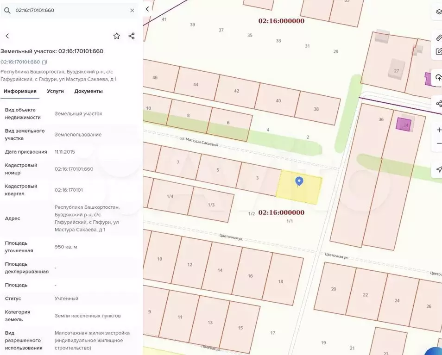The image size is (442, 355).
Task: Click the date '11.11.2015'
Action: (x=65, y=152)
